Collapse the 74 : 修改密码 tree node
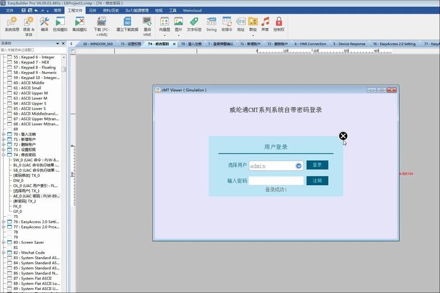440x293 pixels. (x=4, y=155)
